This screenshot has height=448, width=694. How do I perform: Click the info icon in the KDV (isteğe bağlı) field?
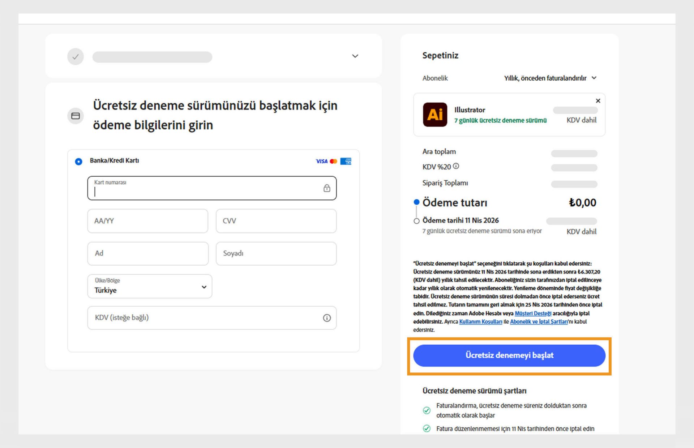tap(327, 318)
